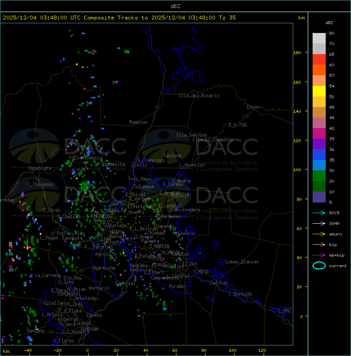This screenshot has height=356, width=351.
Task: Click the 'Ramblon' label on the map
Action: (x=138, y=122)
